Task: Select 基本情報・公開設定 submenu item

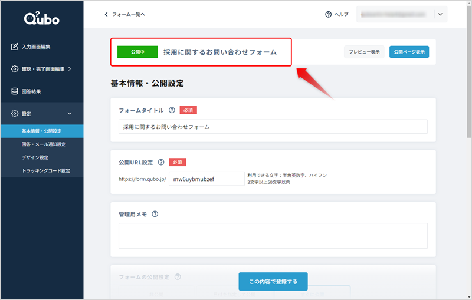Action: [x=42, y=131]
